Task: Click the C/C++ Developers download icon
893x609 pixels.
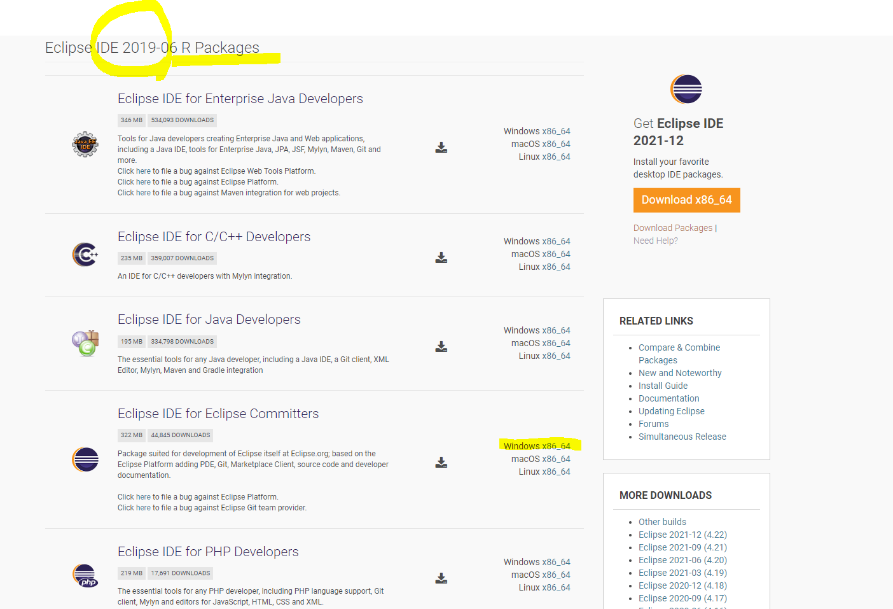Action: point(441,258)
